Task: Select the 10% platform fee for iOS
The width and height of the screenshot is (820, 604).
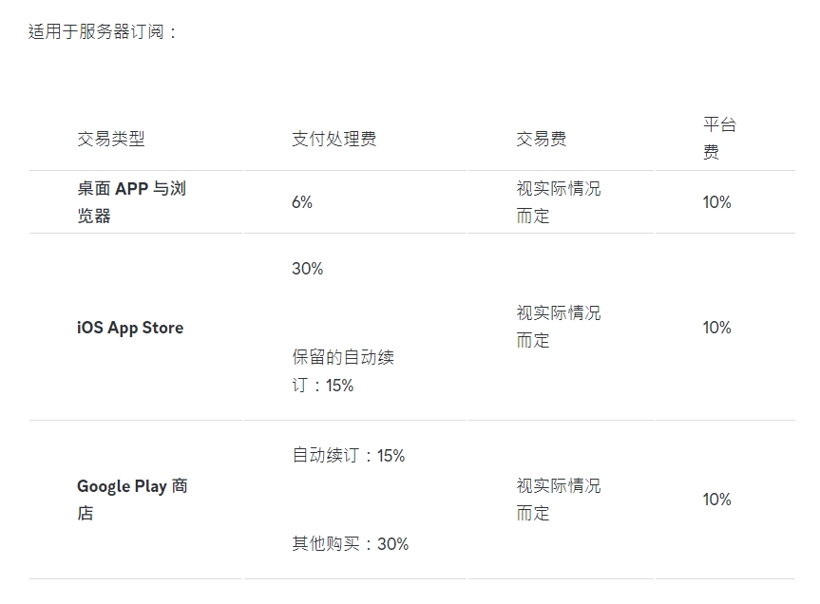Action: (716, 328)
